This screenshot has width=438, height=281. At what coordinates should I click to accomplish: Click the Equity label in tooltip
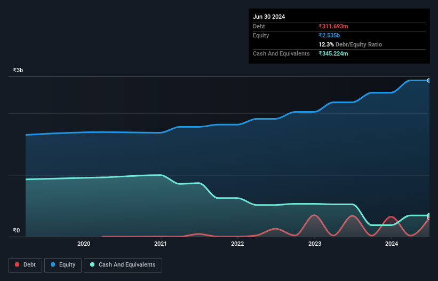(261, 35)
